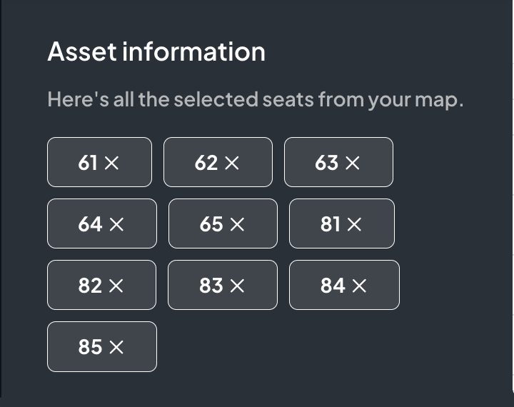Select the seat 62 number label
This screenshot has height=407, width=514.
(206, 164)
